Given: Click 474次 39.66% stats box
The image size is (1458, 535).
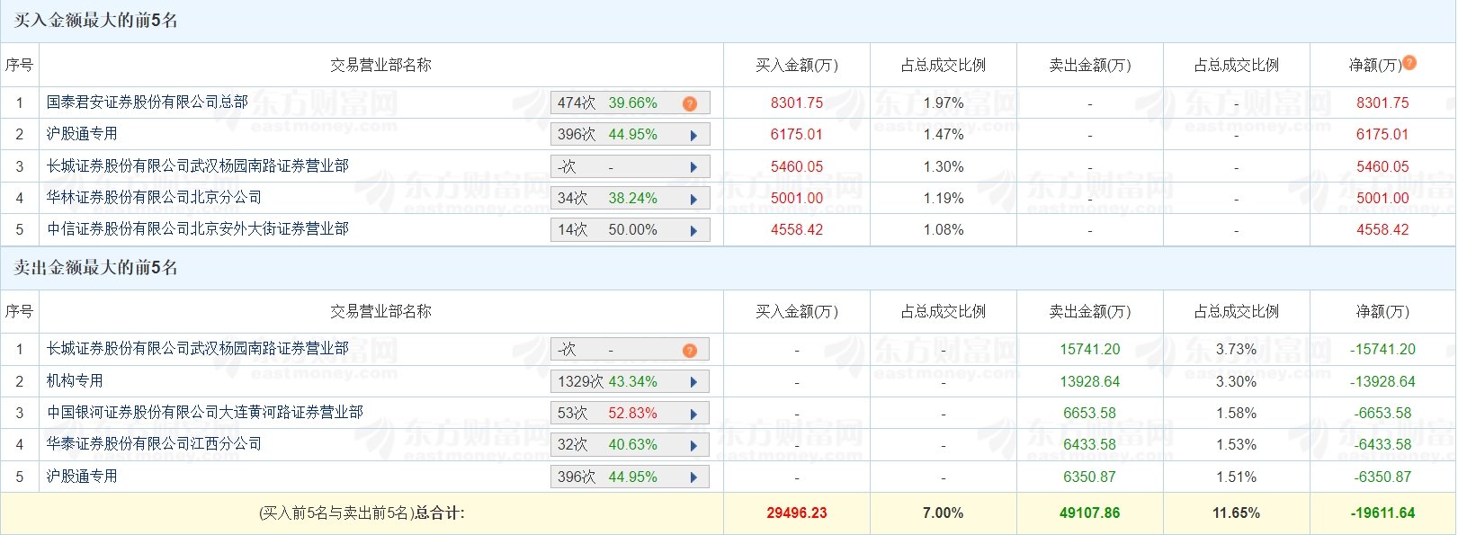Looking at the screenshot, I should coord(630,103).
